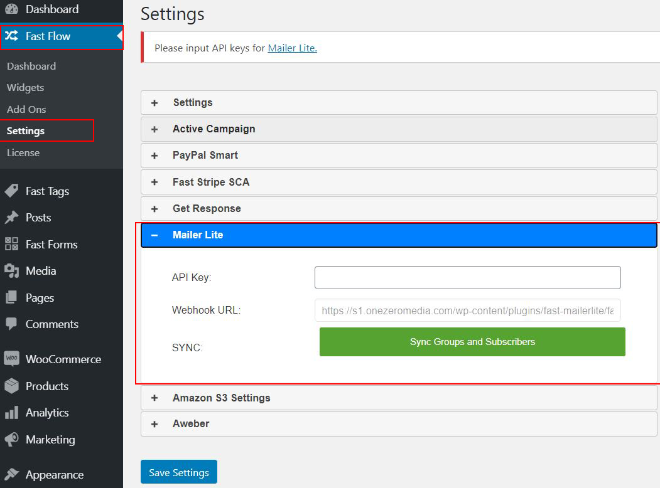660x488 pixels.
Task: Click the Marketing megaphone icon
Action: coord(11,440)
